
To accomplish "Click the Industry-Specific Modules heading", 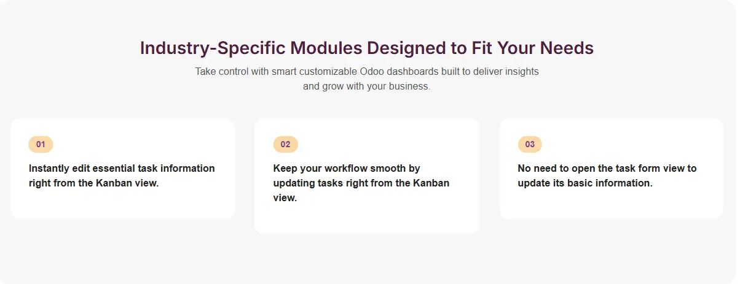I will click(x=366, y=48).
